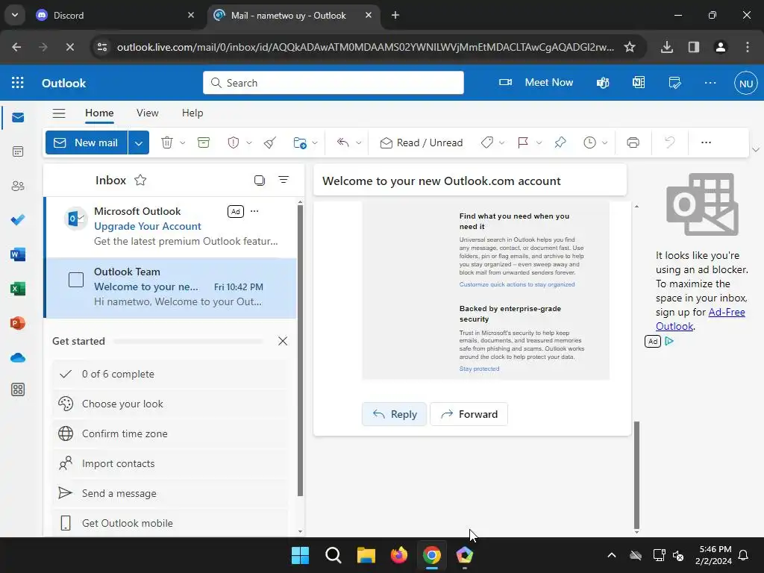Open File Explorer from taskbar
This screenshot has height=573, width=764.
coord(366,555)
